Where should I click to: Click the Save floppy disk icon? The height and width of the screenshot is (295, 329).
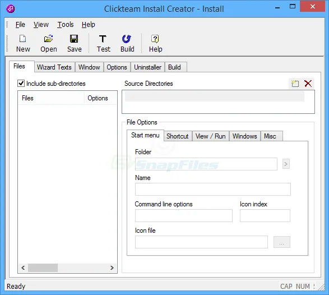[74, 39]
